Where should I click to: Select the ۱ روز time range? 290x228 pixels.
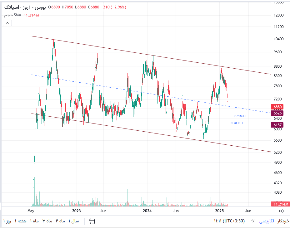click(x=7, y=221)
